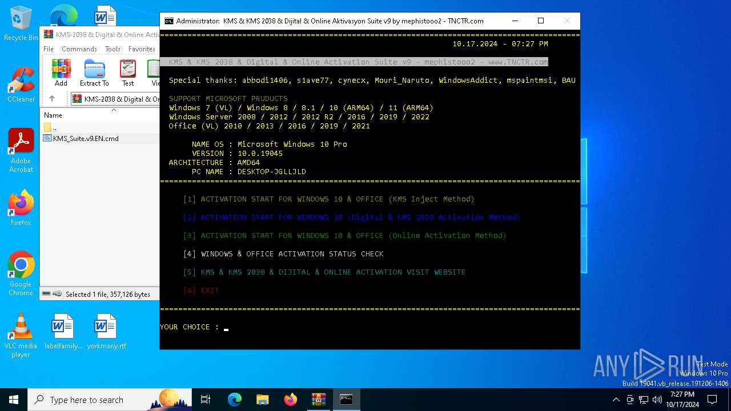Click the taskbar search box
Image resolution: width=731 pixels, height=411 pixels.
pyautogui.click(x=110, y=400)
